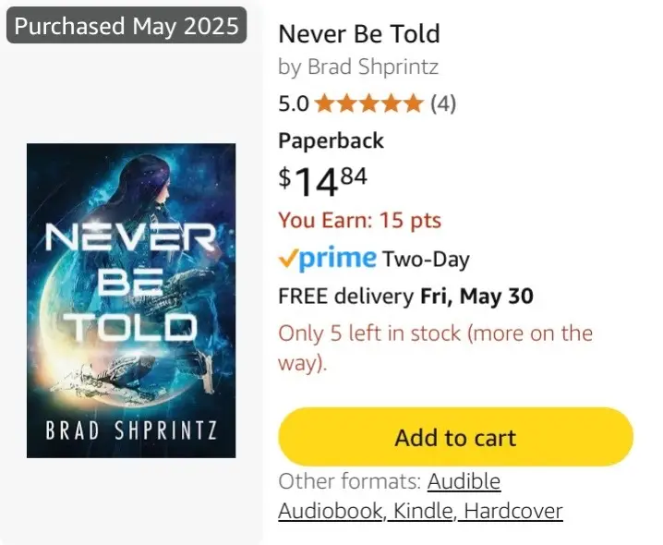Click the first orange star in rating
This screenshot has height=545, width=663.
[325, 103]
